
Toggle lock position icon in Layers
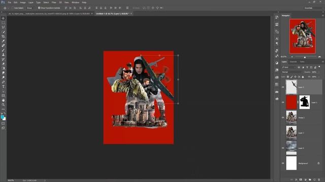[x=295, y=77]
